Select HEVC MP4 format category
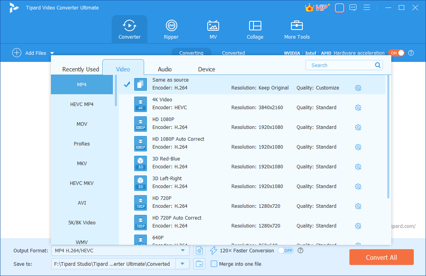The width and height of the screenshot is (426, 276). point(82,104)
